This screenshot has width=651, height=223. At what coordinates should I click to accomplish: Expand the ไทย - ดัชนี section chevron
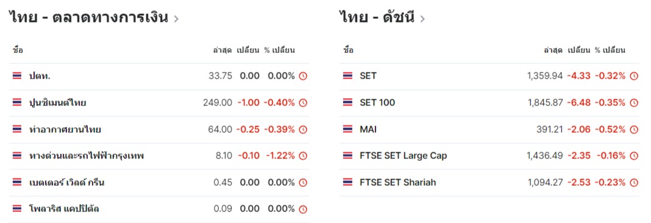422,19
